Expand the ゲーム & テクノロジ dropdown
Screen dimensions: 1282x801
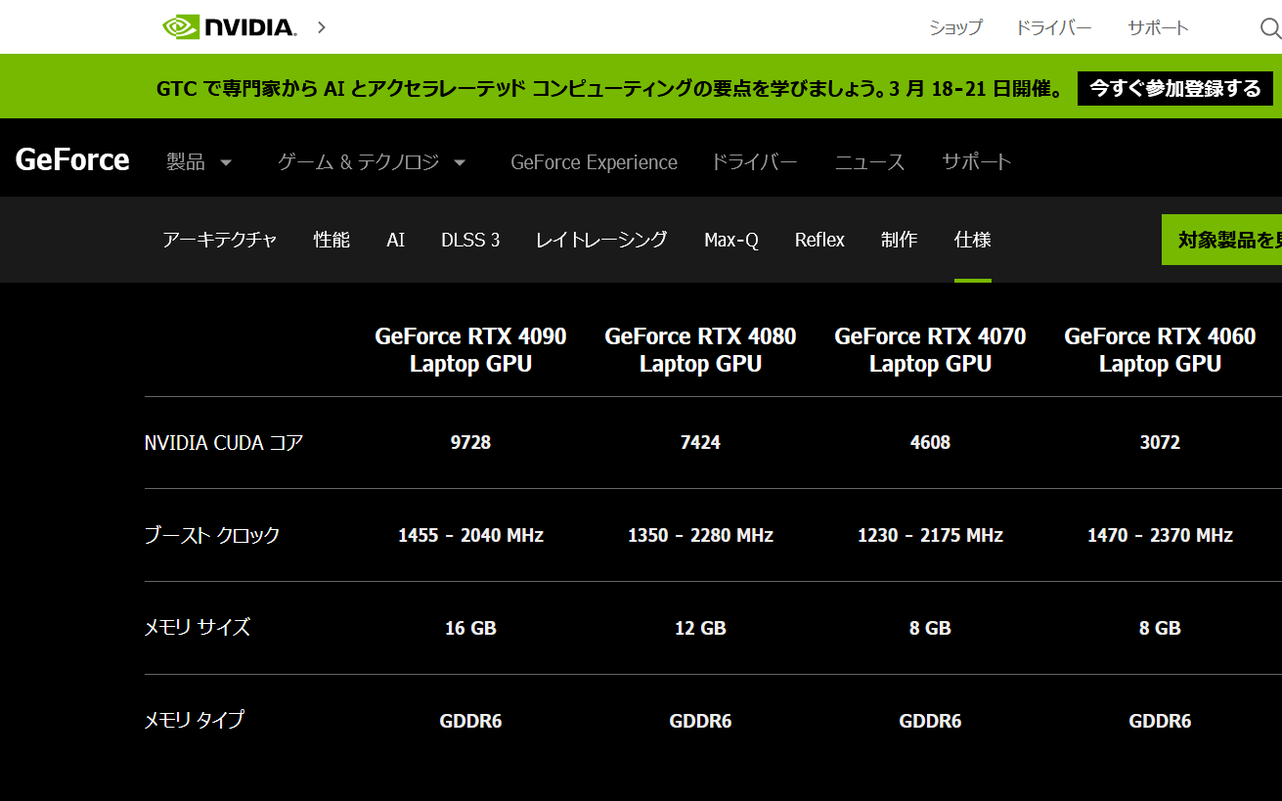(x=372, y=162)
